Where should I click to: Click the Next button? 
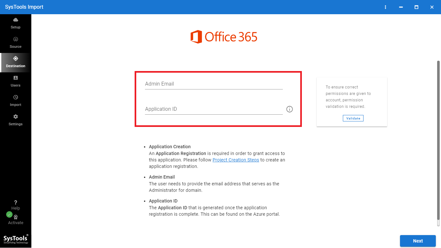point(418,241)
